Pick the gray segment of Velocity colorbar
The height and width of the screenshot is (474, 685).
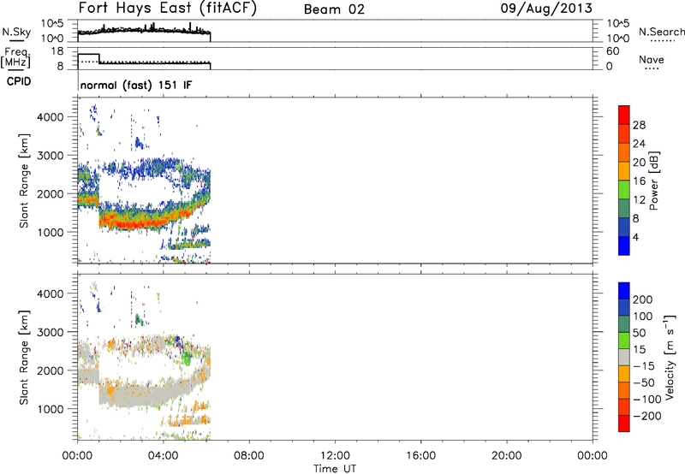[624, 357]
